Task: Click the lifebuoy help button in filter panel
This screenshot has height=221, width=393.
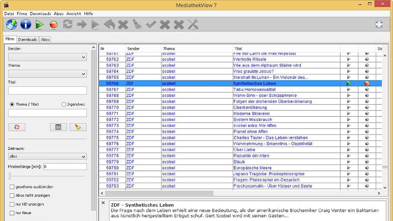Action: [x=17, y=127]
